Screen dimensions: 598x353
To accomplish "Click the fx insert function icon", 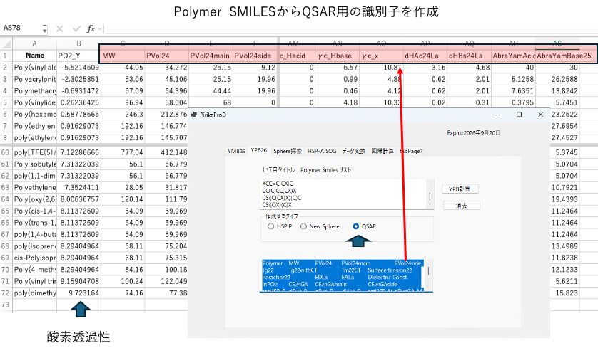I will (x=91, y=29).
